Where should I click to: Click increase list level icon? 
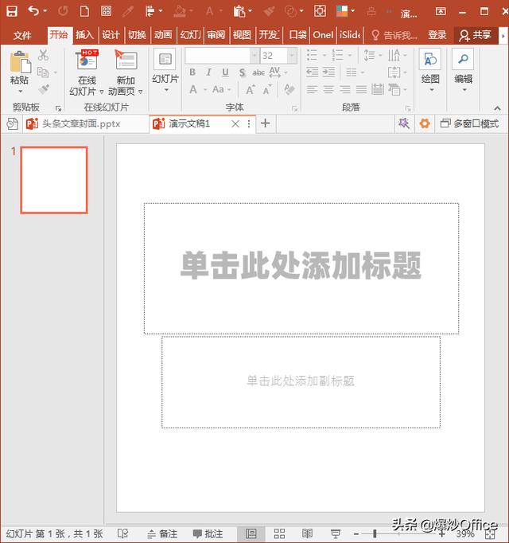[x=328, y=72]
